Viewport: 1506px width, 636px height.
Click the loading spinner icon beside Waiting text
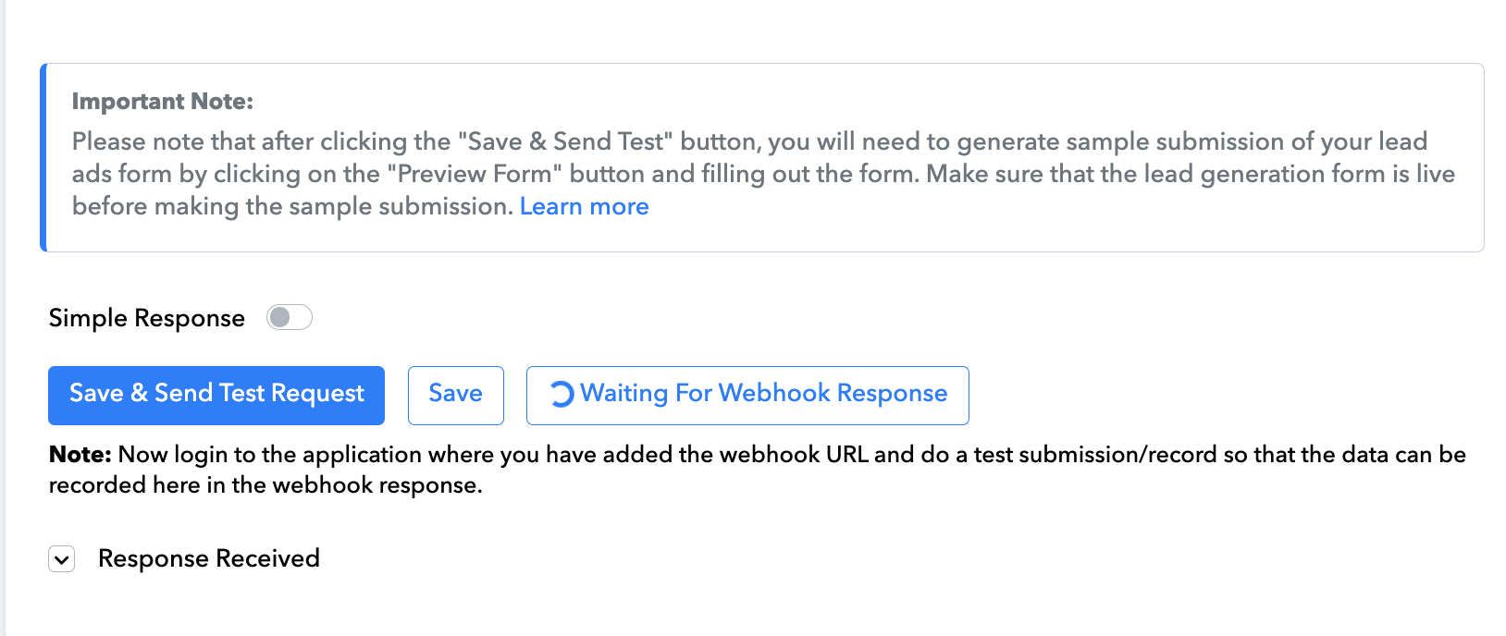[x=562, y=395]
